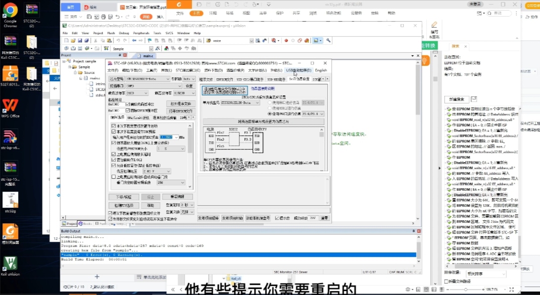The image size is (540, 295).
Task: Open 最低波特率 dropdown
Action: click(x=137, y=93)
